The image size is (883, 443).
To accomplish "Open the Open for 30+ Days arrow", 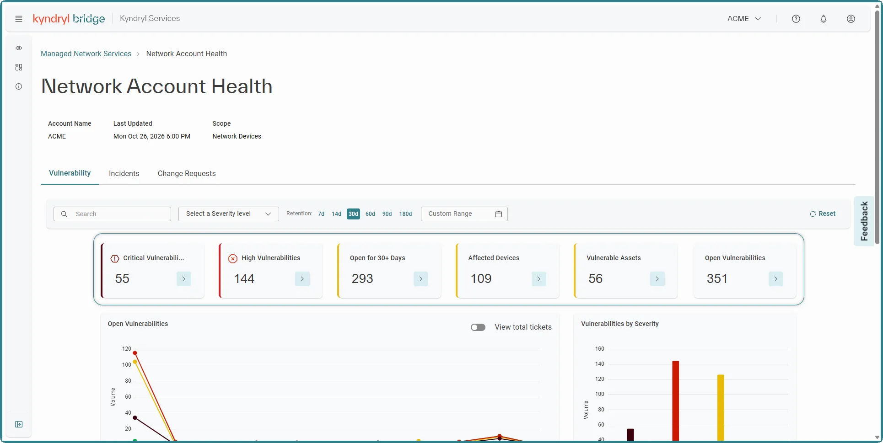I will (421, 279).
